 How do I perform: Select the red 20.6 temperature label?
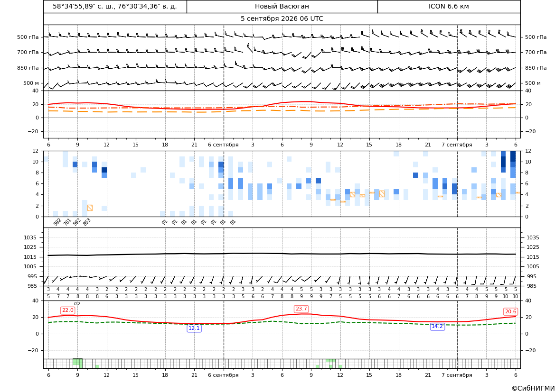pos(510,312)
